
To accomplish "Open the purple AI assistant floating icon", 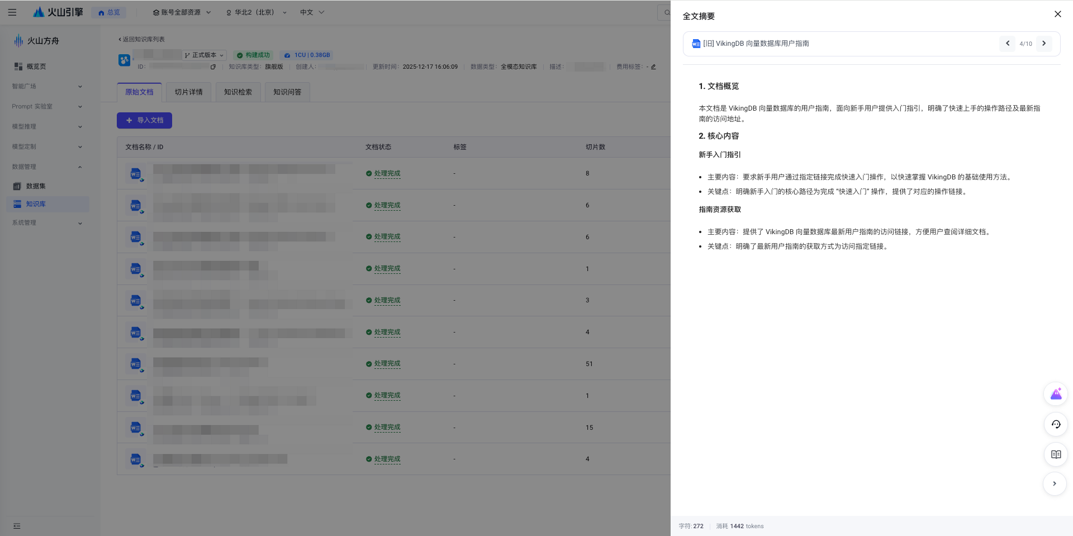I will pos(1056,394).
